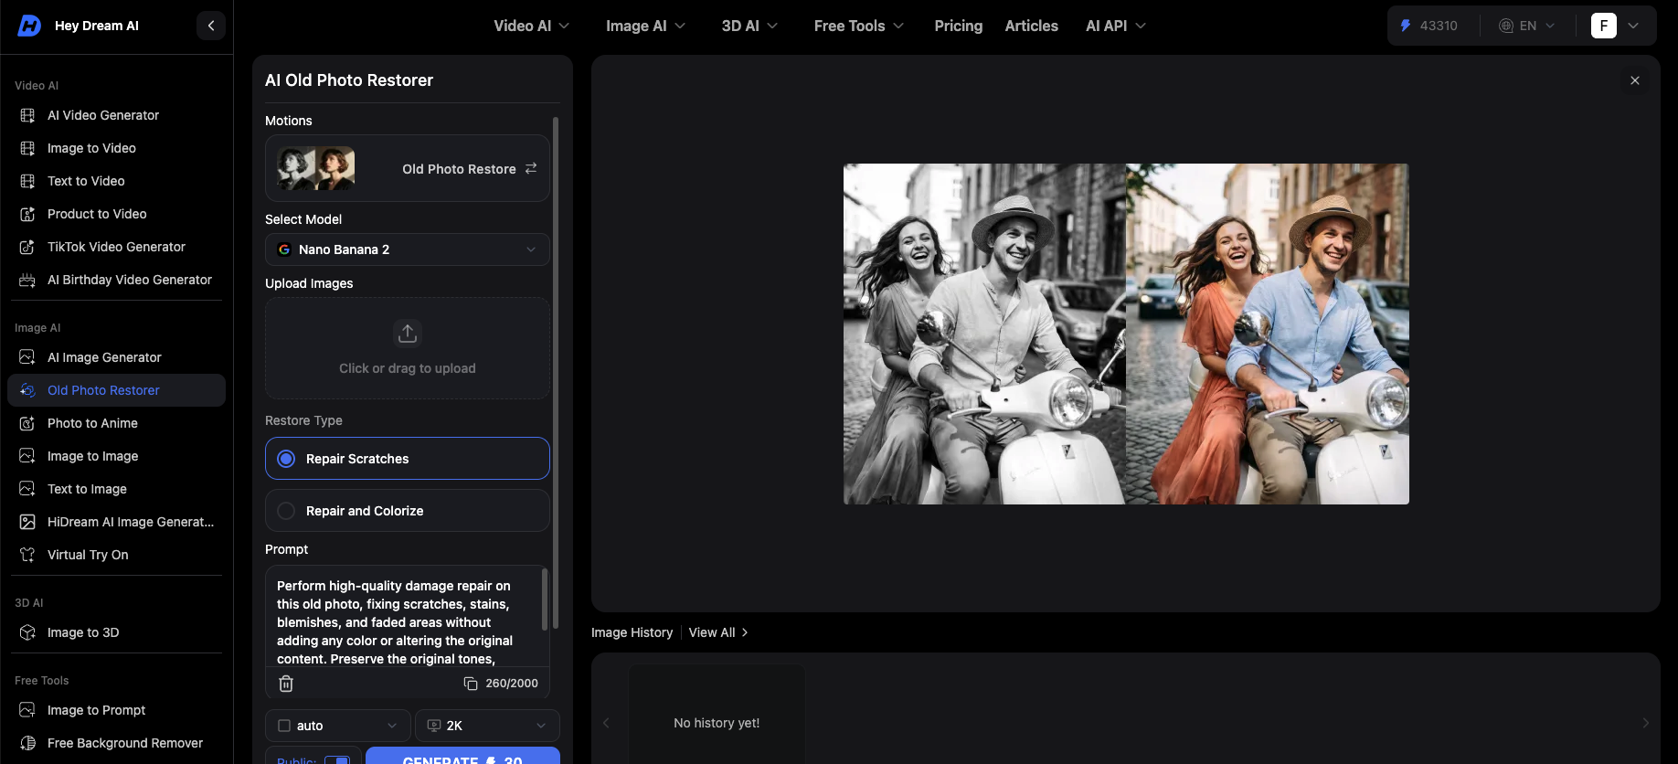Open the EN language selector
The height and width of the screenshot is (764, 1678).
(1527, 26)
